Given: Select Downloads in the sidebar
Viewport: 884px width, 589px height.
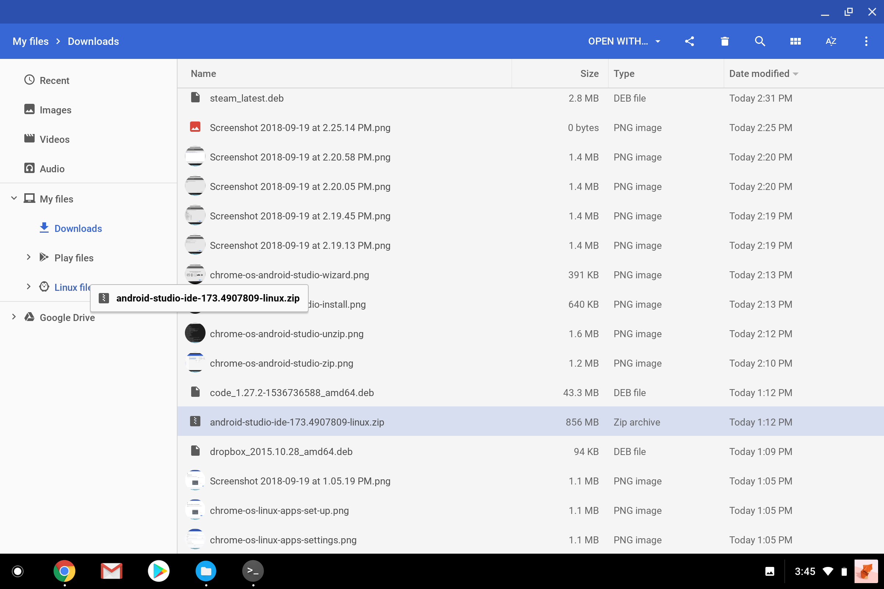Looking at the screenshot, I should pos(78,228).
